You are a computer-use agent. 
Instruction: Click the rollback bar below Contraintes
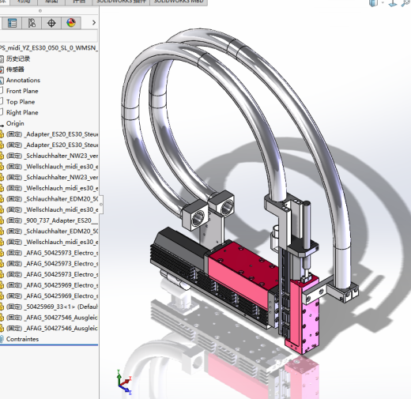(x=49, y=344)
